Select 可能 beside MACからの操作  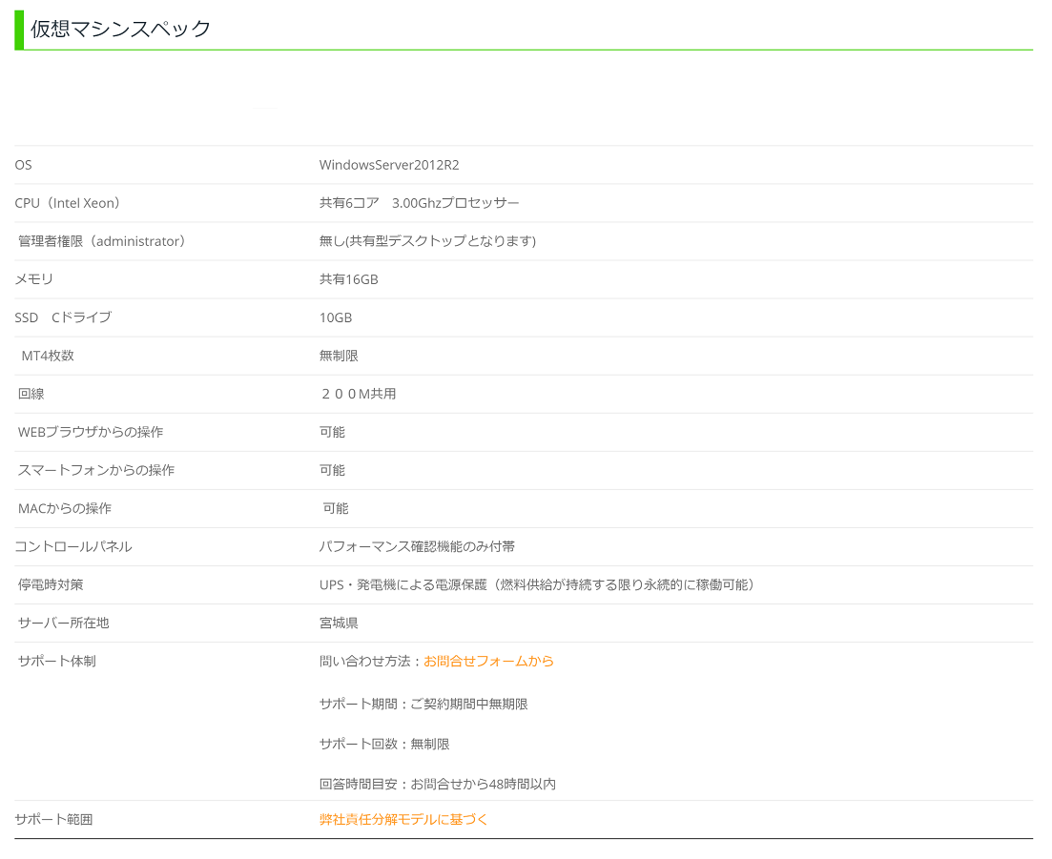pos(336,509)
